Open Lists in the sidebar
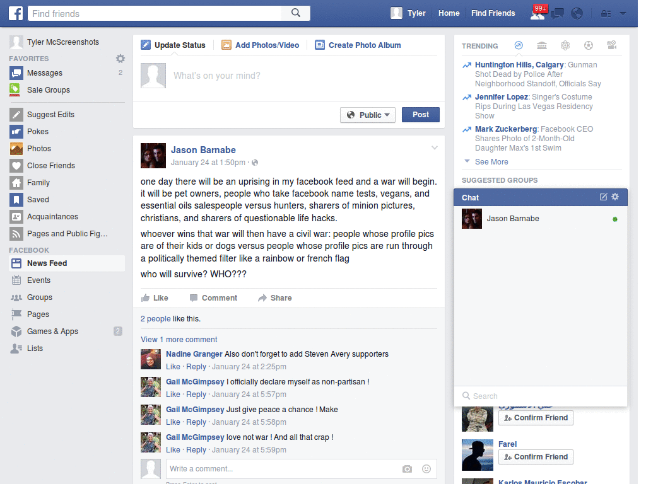646x484 pixels. tap(67, 348)
